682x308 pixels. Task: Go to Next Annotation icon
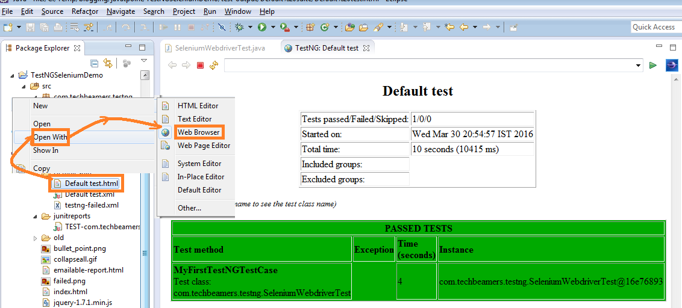(404, 27)
